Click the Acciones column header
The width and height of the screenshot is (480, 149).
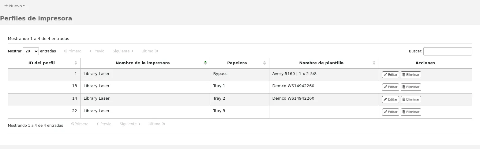[x=425, y=63]
